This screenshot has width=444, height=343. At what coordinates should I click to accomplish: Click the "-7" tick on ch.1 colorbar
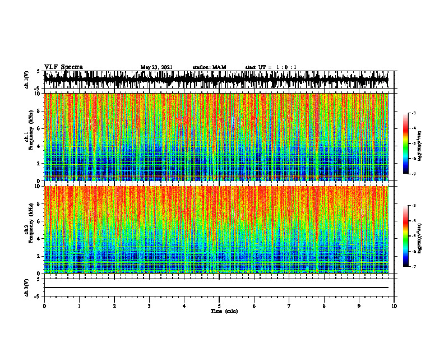point(414,174)
